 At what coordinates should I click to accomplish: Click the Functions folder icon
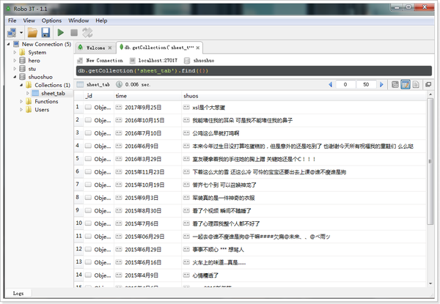[x=29, y=101]
